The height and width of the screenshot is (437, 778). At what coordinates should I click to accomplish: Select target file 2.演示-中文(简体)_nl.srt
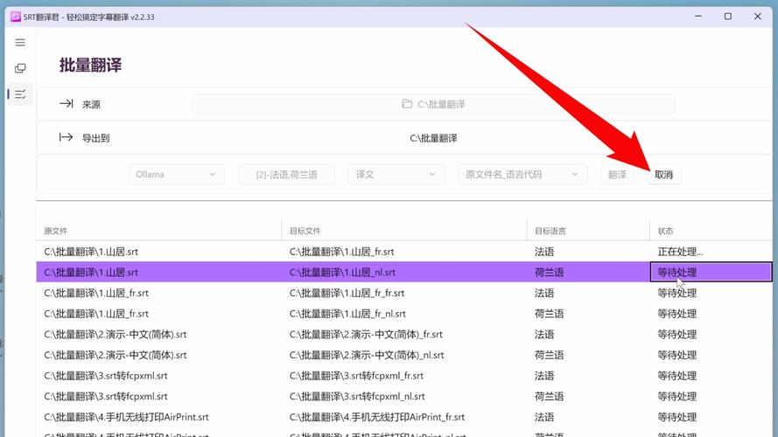367,355
